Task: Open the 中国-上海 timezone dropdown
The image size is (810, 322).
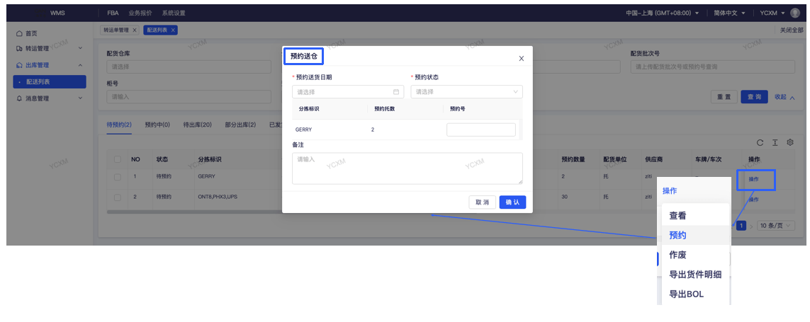Action: tap(663, 13)
